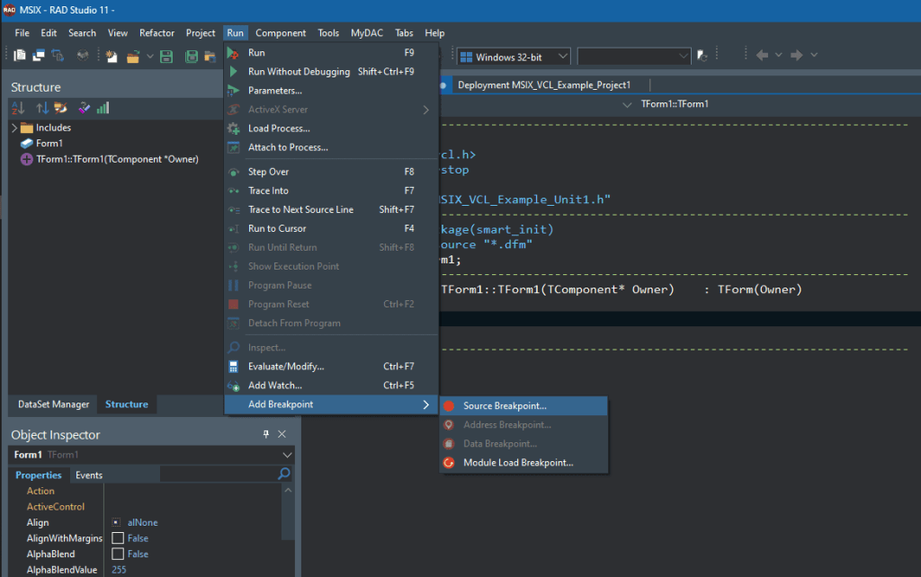The width and height of the screenshot is (921, 577).
Task: Expand the Includes tree node
Action: pos(14,128)
